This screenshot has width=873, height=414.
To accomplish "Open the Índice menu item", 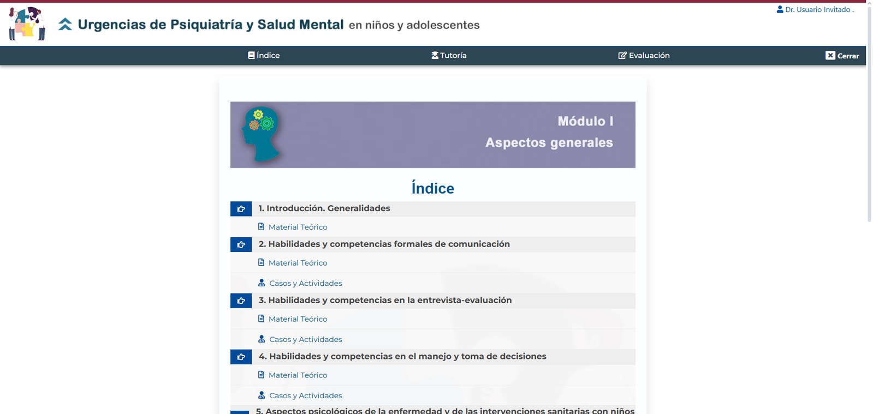I will (264, 55).
